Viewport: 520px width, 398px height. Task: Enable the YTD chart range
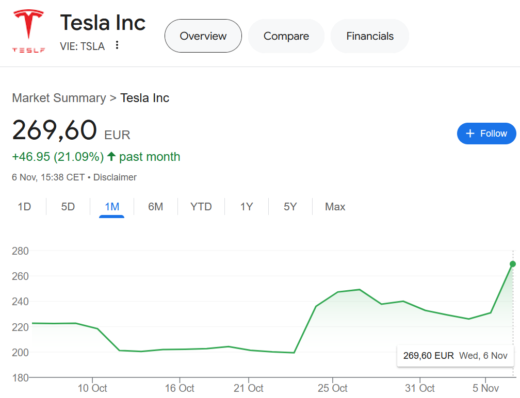200,206
